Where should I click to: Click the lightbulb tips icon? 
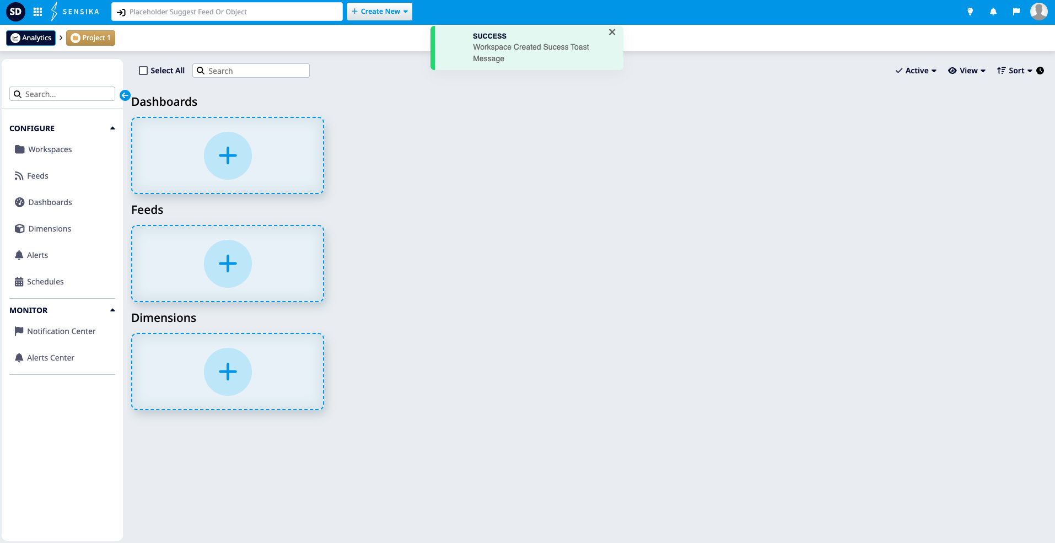click(970, 12)
